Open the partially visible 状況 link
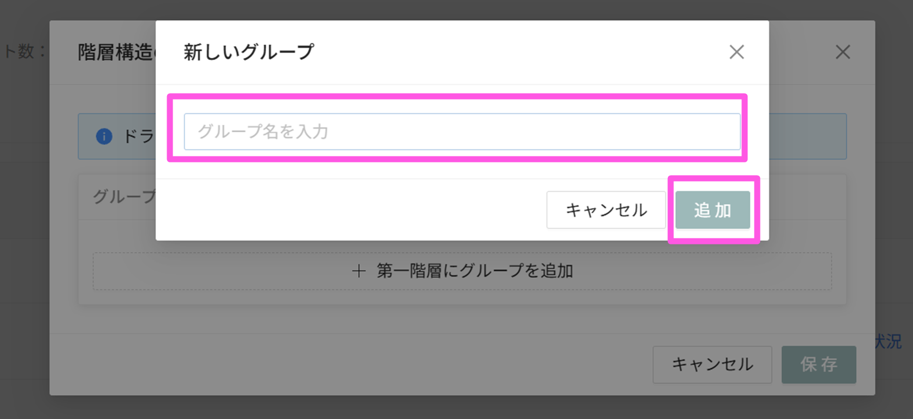Screen dimensions: 913x419 click(888, 342)
